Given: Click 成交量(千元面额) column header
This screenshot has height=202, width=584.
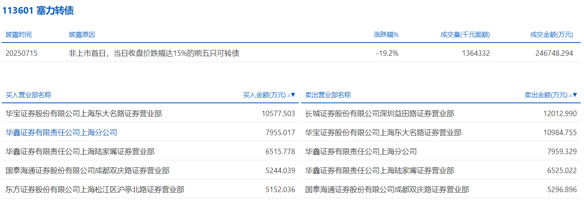Looking at the screenshot, I should [x=465, y=35].
